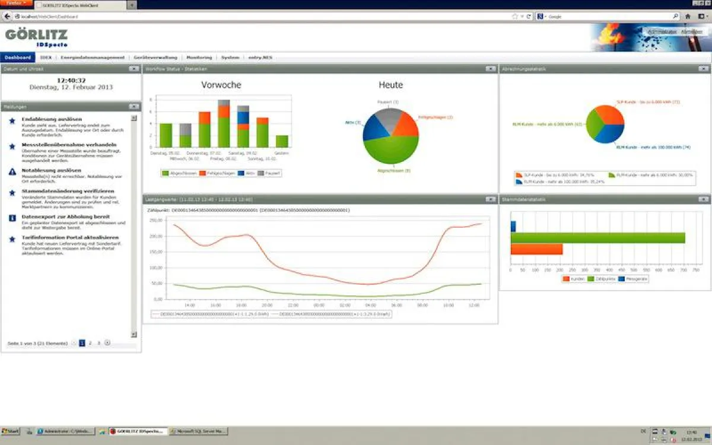Open the Monitoring menu
This screenshot has width=712, height=445.
click(x=199, y=57)
